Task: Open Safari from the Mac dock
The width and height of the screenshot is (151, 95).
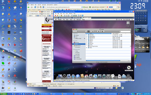Action: [73, 76]
